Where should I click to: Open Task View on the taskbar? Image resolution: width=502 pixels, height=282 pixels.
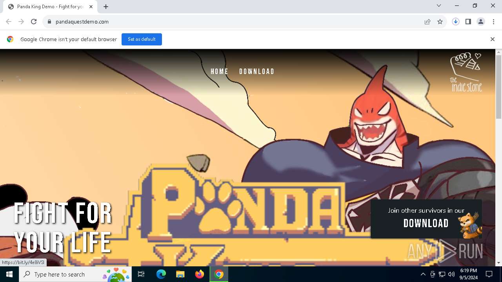coord(141,274)
